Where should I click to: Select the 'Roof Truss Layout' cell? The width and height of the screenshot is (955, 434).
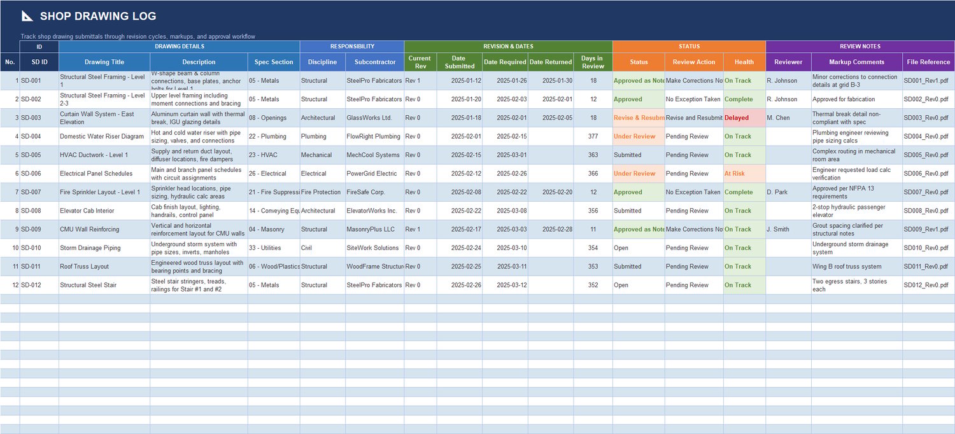click(x=104, y=267)
